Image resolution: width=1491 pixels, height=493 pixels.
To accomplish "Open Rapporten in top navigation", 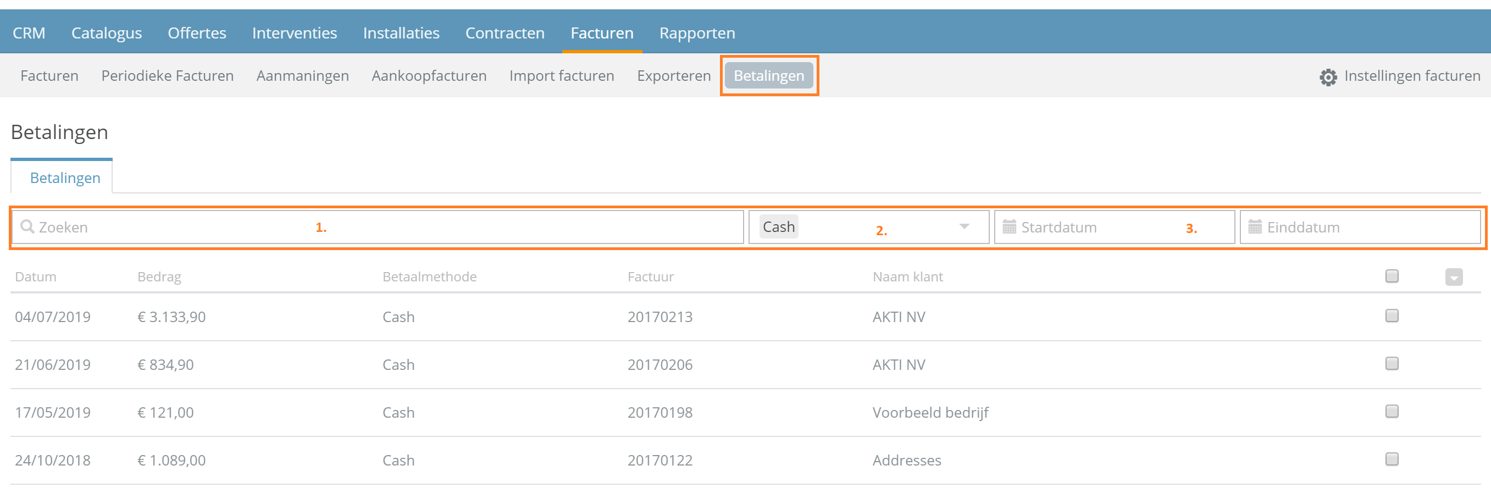I will coord(697,33).
